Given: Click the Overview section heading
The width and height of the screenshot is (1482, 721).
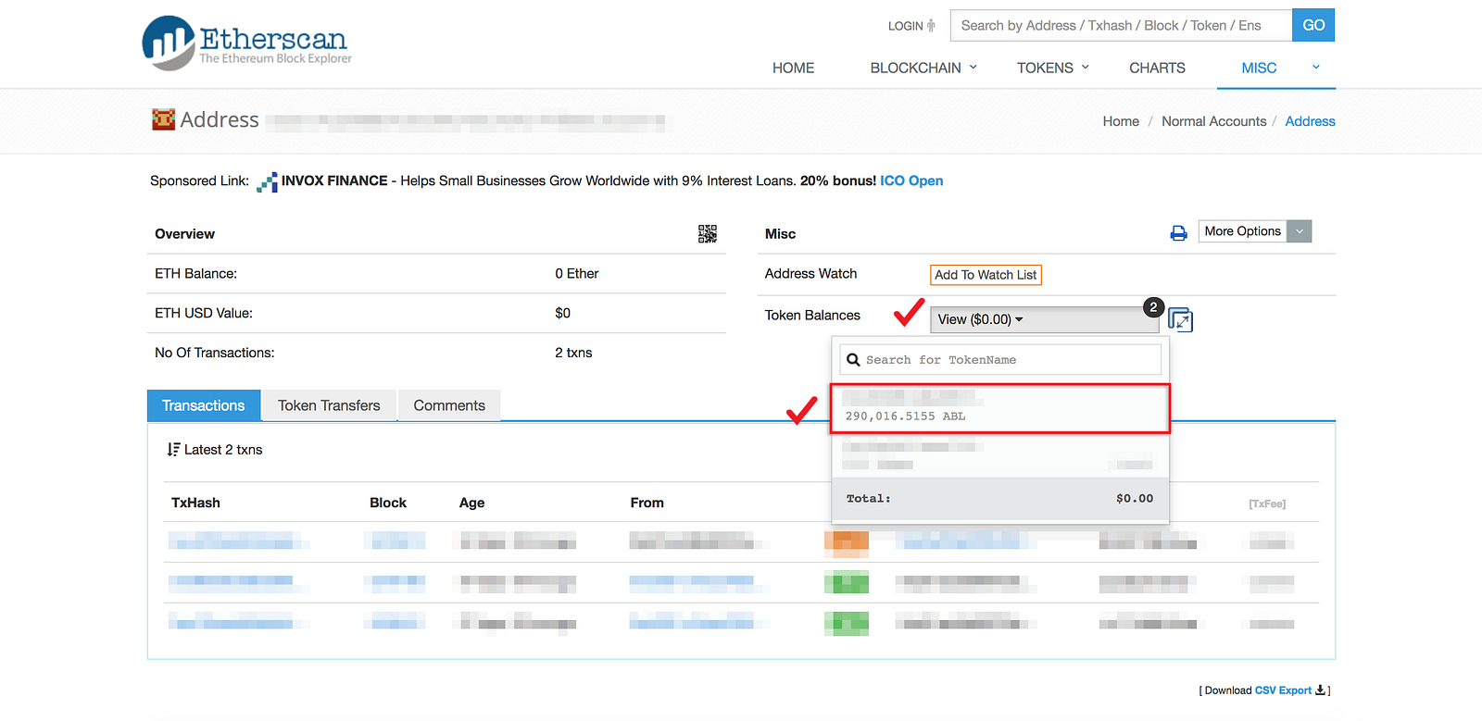Looking at the screenshot, I should coord(184,234).
